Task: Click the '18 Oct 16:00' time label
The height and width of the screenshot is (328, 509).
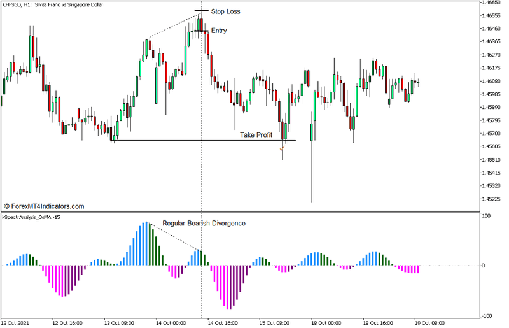Action: [378, 323]
